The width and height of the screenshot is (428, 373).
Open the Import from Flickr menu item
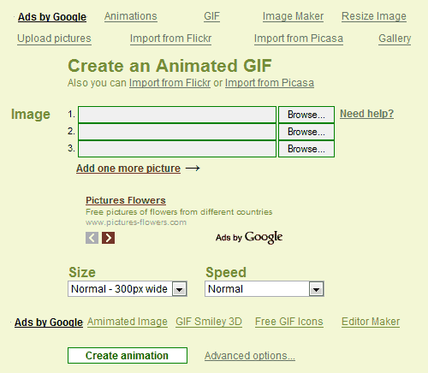click(x=171, y=38)
